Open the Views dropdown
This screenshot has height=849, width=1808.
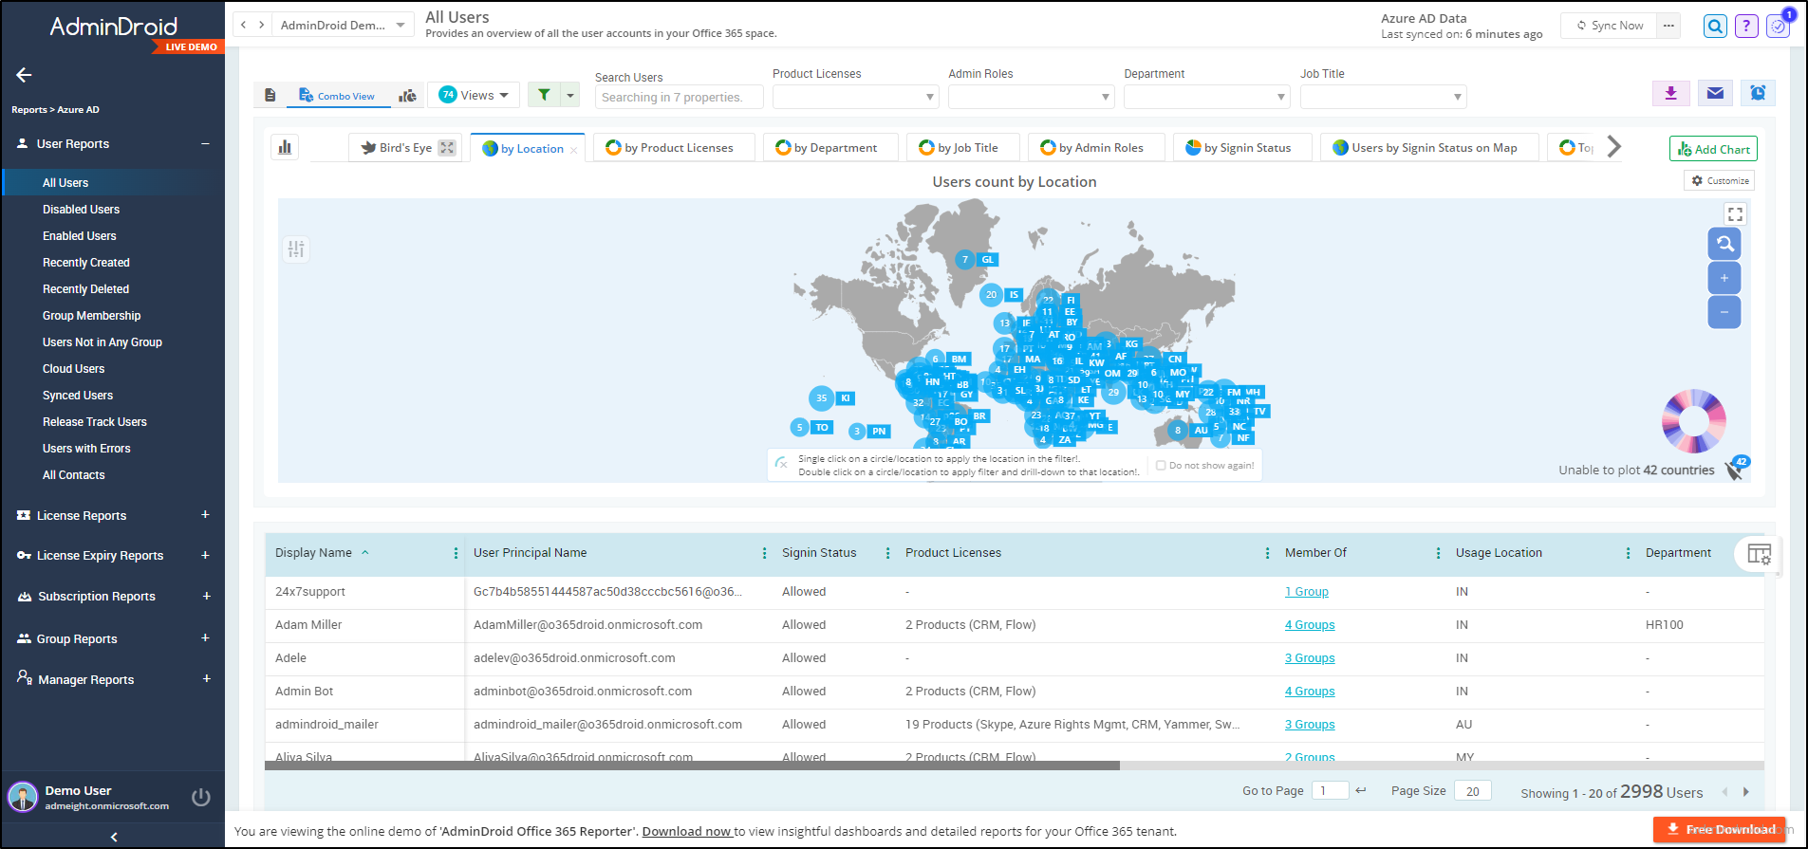click(x=474, y=95)
